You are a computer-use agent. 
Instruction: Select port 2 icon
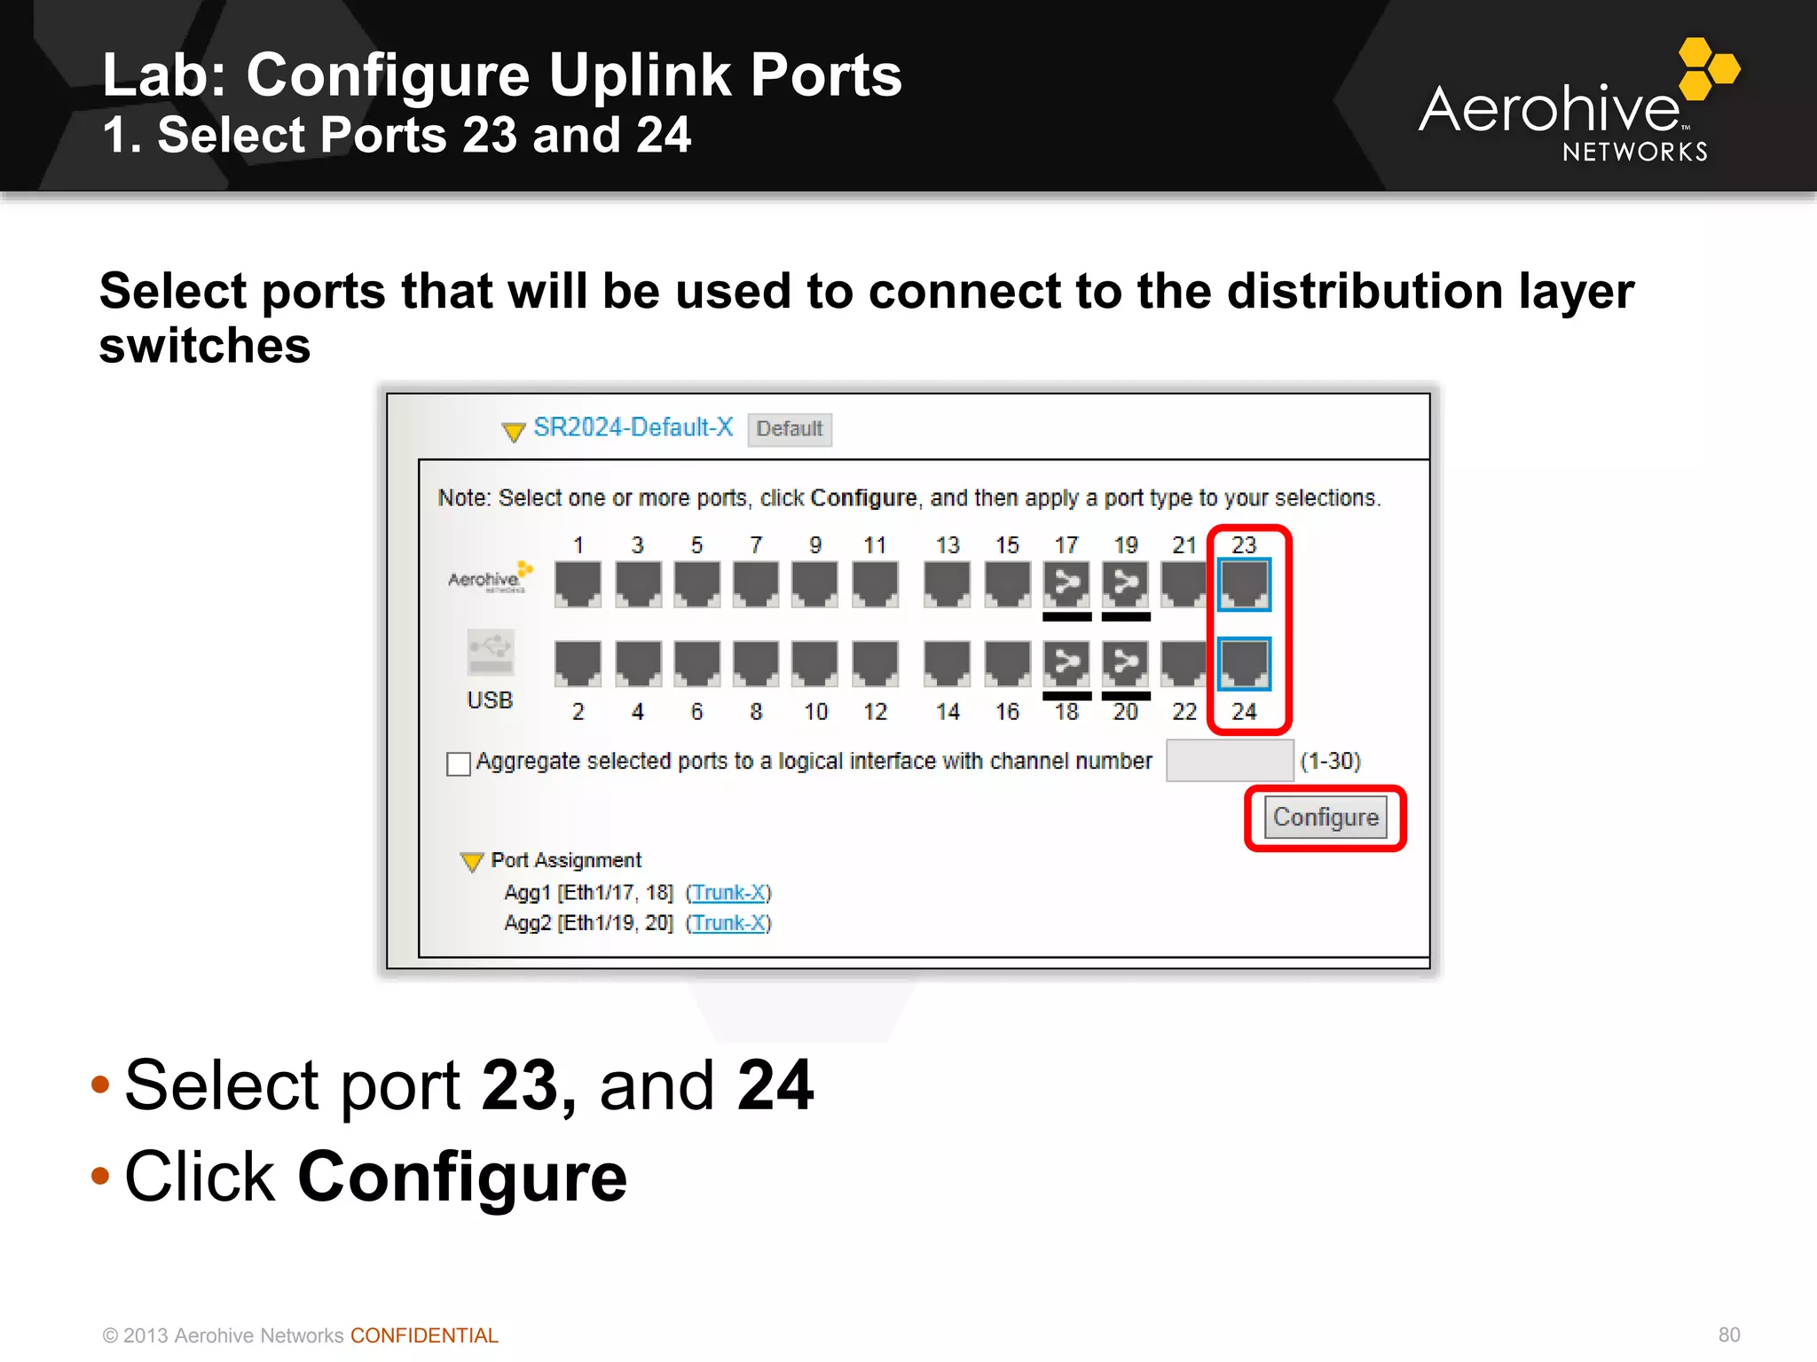click(x=578, y=663)
